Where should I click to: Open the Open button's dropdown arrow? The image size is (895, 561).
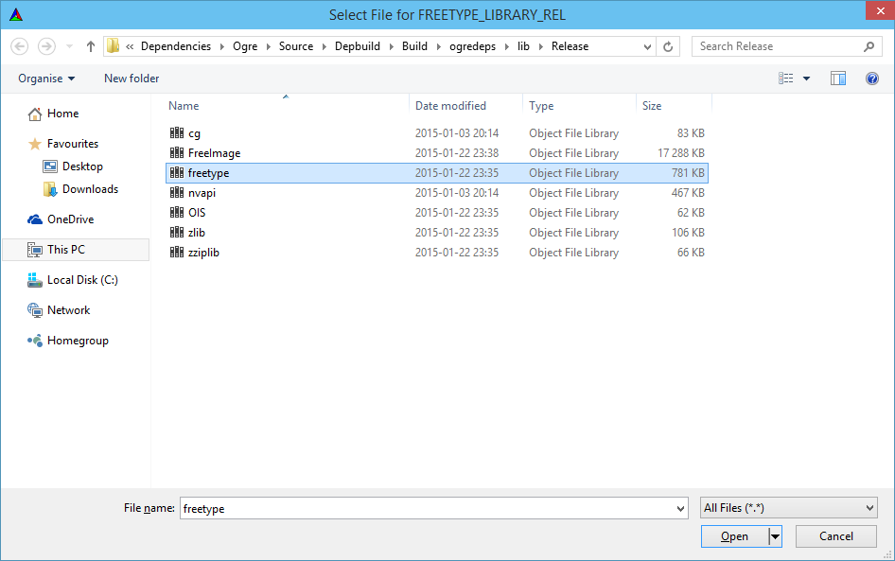pyautogui.click(x=775, y=535)
